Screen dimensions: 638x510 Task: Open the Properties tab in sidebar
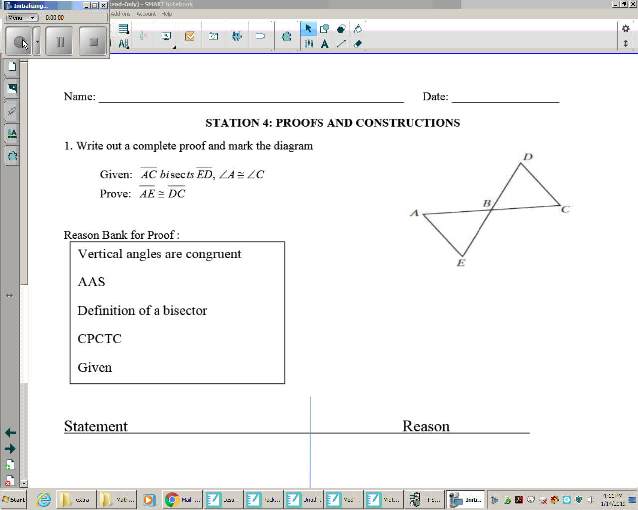pyautogui.click(x=12, y=133)
